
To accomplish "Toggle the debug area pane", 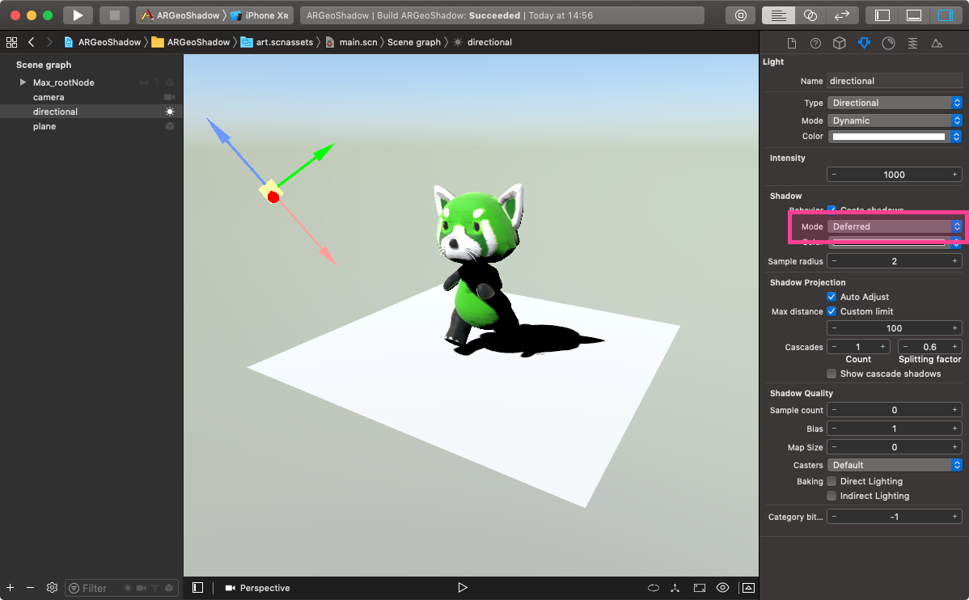I will (x=914, y=15).
